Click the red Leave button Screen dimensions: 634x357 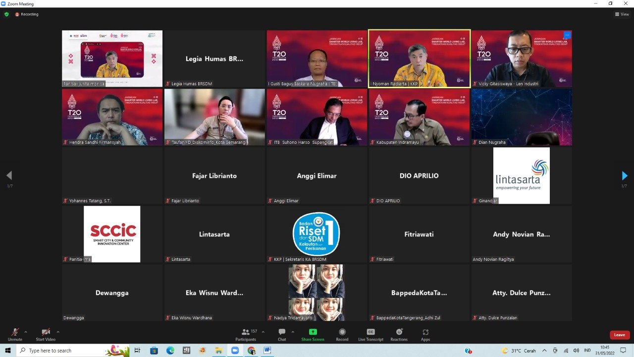tap(620, 335)
